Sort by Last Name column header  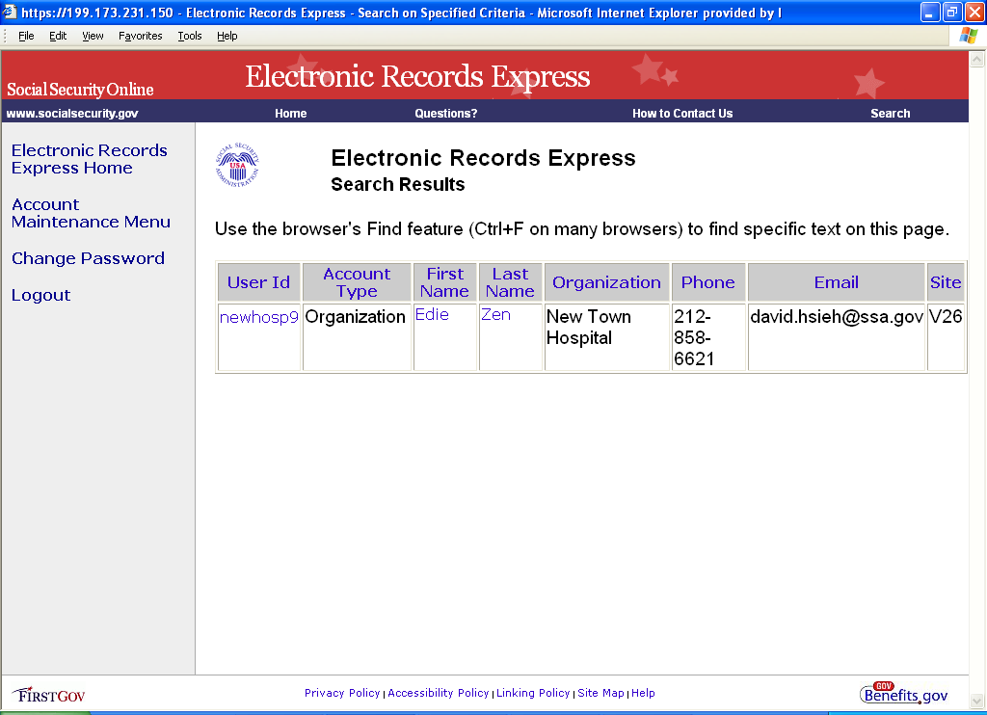point(510,282)
